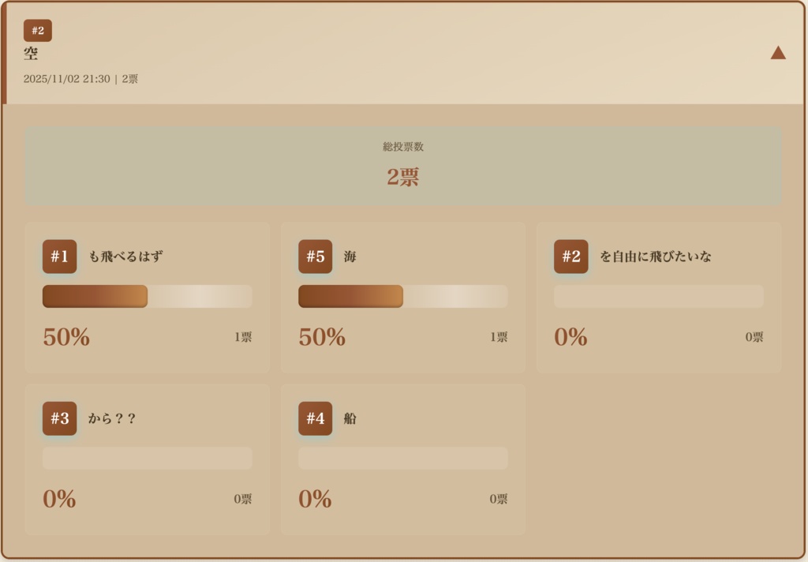Click the #3 rank badge
The height and width of the screenshot is (562, 808).
point(60,418)
